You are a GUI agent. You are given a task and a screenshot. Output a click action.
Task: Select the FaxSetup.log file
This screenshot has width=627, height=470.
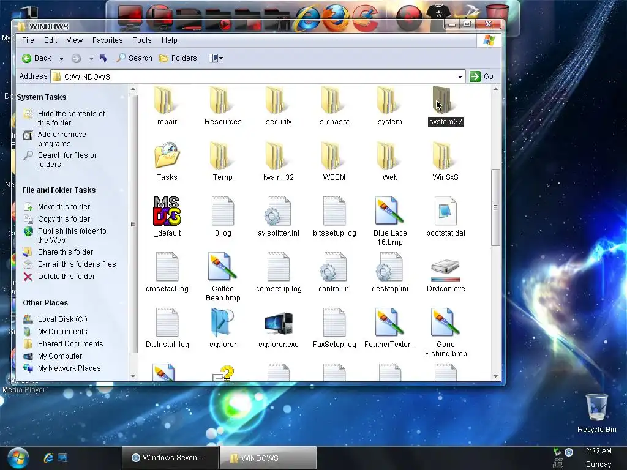pos(334,328)
